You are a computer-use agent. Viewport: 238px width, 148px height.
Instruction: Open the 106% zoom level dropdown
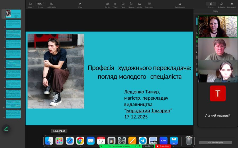[x=40, y=4]
